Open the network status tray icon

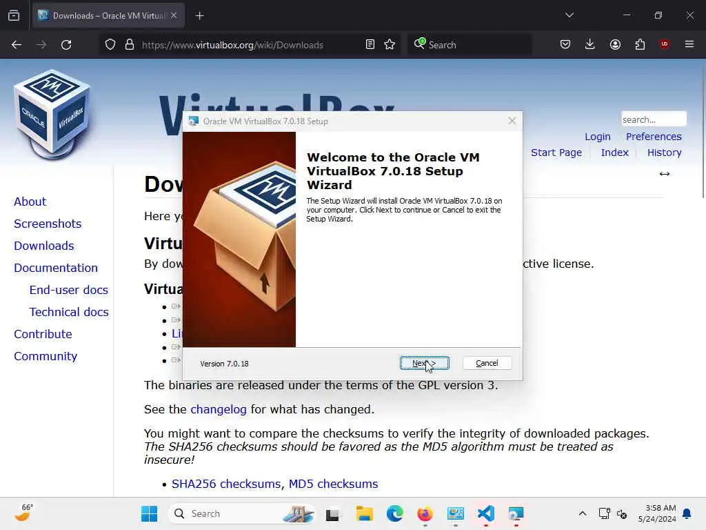pyautogui.click(x=604, y=513)
